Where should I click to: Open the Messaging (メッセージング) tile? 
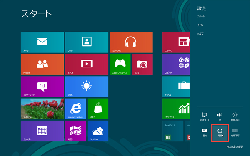coord(42,87)
